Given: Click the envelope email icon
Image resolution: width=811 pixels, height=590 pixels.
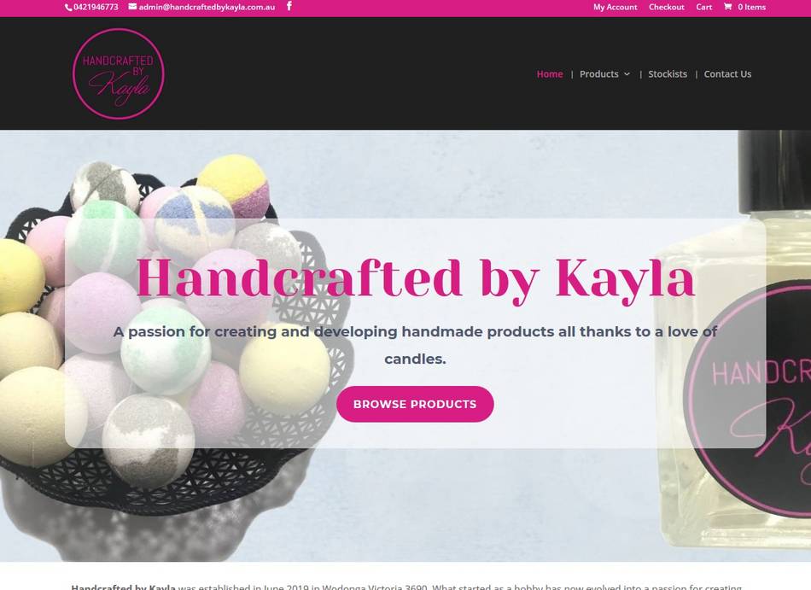Looking at the screenshot, I should coord(132,7).
